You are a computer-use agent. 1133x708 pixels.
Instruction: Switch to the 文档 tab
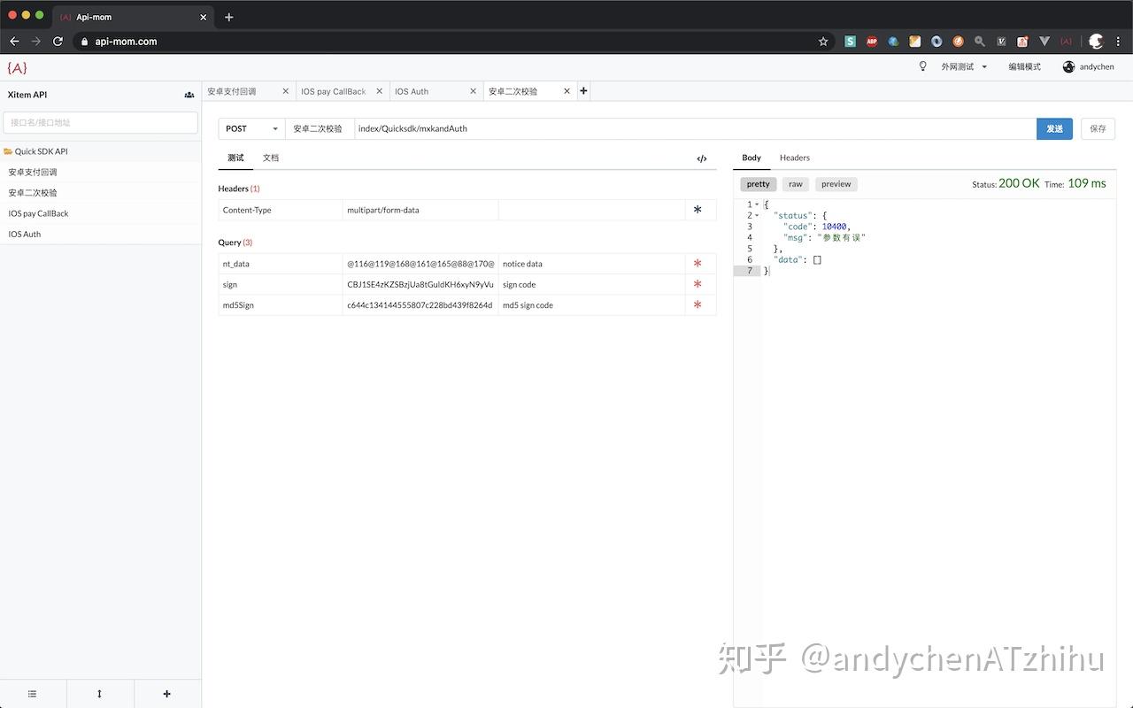271,158
